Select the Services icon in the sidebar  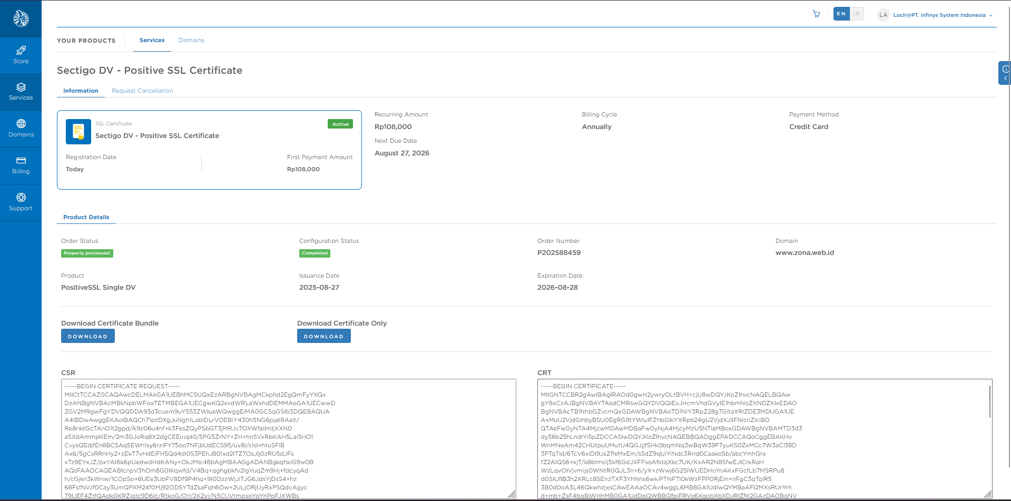point(21,91)
